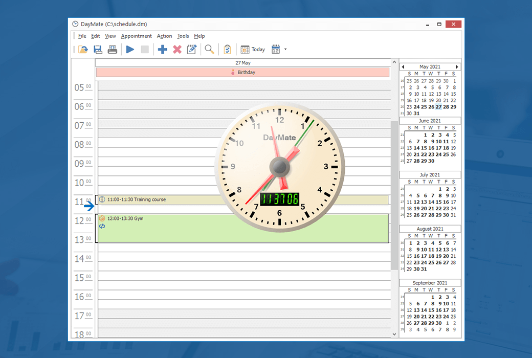Click the June 2021 month header

coord(430,121)
